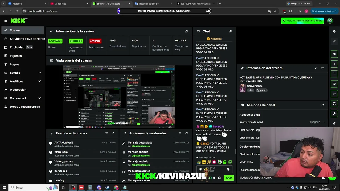
Task: Pop out the Feed de actividades panel
Action: (113, 133)
